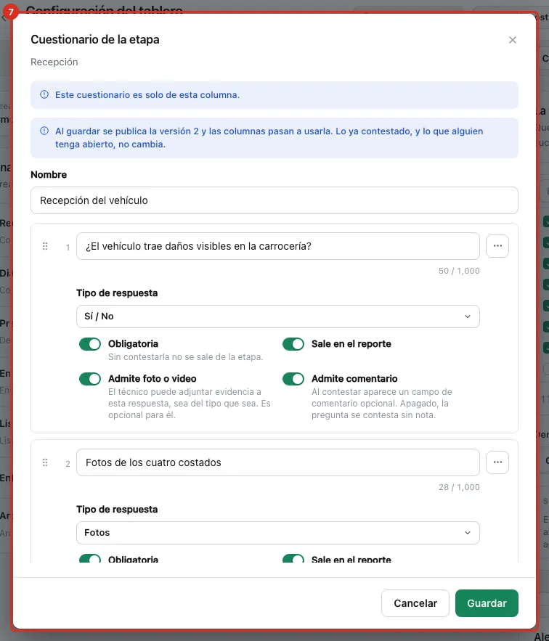This screenshot has height=641, width=549.
Task: Toggle Obligatoria for the daños visibles question
Action: [90, 344]
